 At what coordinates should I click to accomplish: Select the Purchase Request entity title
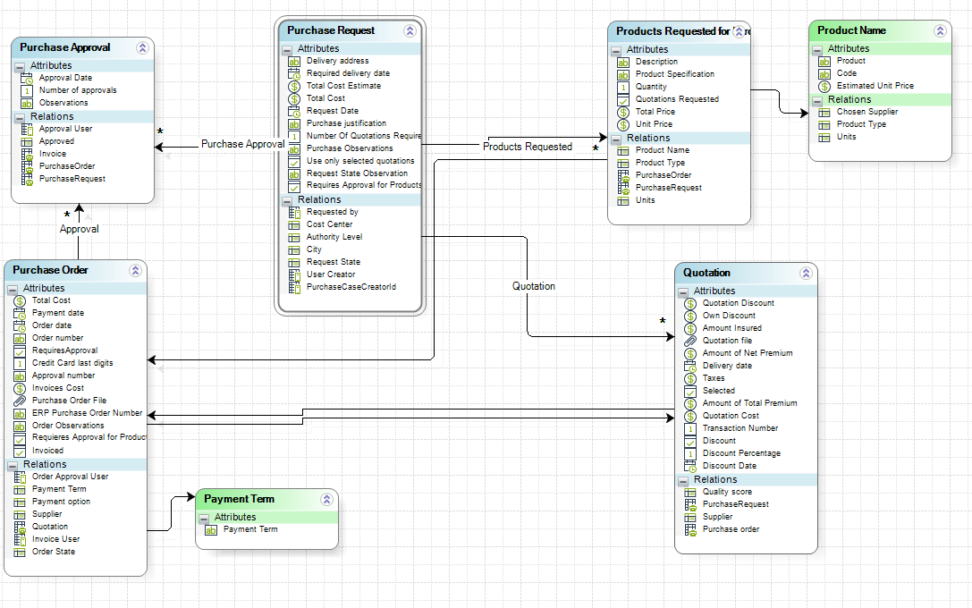tap(331, 30)
